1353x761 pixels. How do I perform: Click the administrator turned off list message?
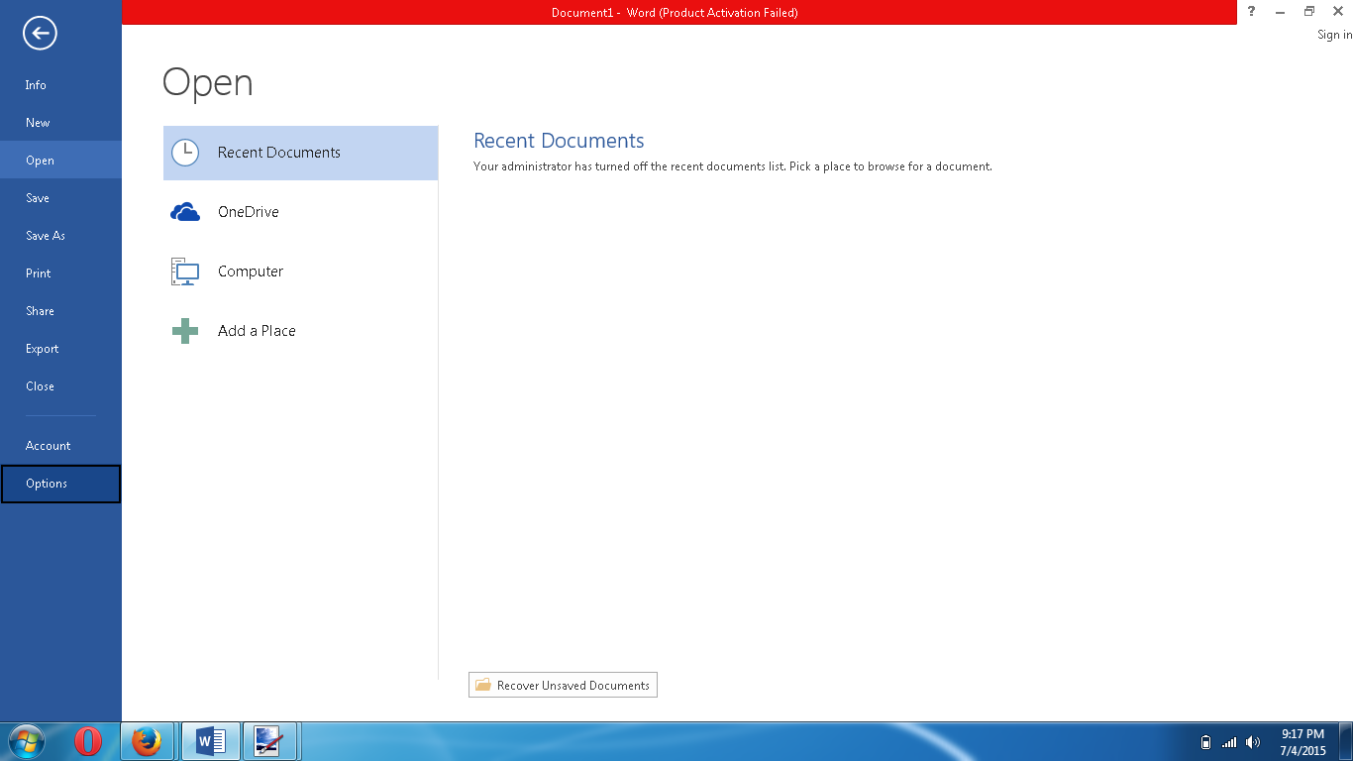coord(733,166)
